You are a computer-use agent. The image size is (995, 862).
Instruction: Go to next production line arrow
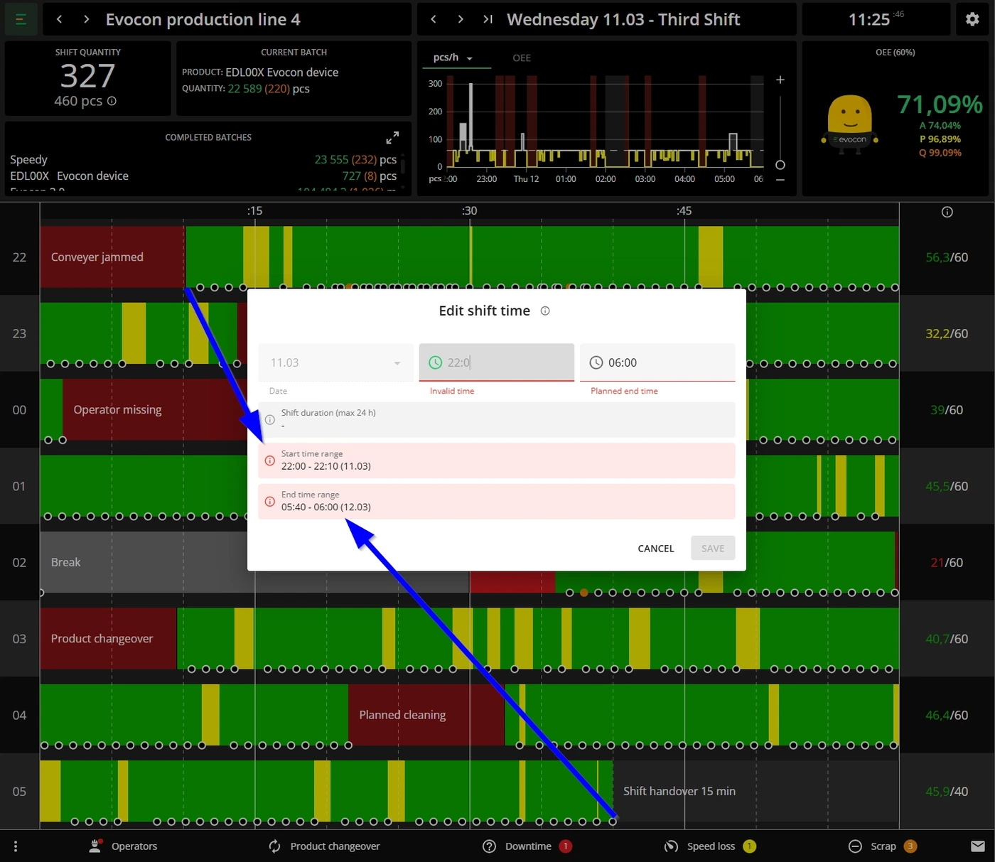click(86, 19)
